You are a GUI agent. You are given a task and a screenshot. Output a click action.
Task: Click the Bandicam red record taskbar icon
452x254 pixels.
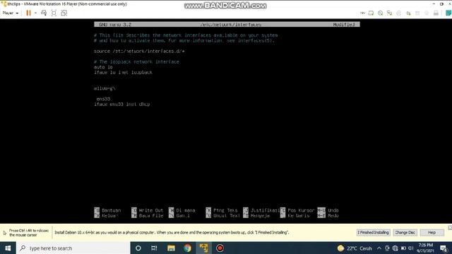click(220, 248)
